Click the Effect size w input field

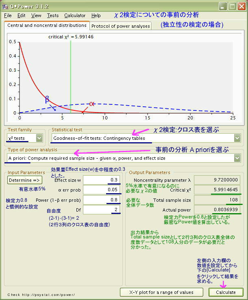(102, 180)
